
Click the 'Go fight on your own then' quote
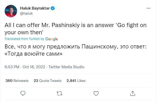(x=76, y=29)
